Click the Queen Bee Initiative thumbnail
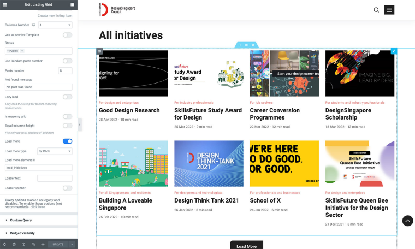Screen dimensions: 415x249 [x=360, y=163]
